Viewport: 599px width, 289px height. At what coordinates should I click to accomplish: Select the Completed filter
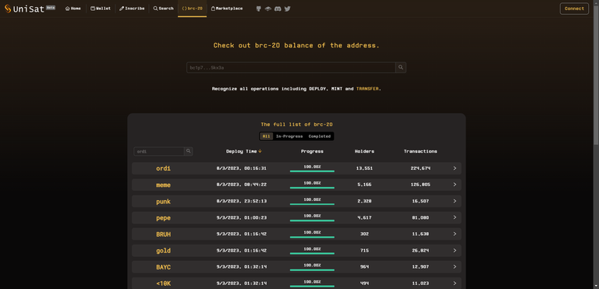[x=319, y=136]
